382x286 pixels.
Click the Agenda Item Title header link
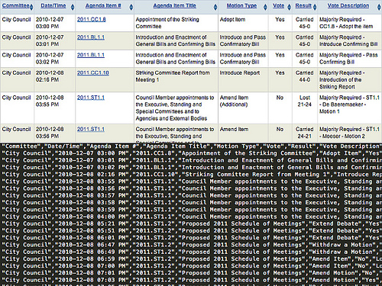[x=175, y=5]
